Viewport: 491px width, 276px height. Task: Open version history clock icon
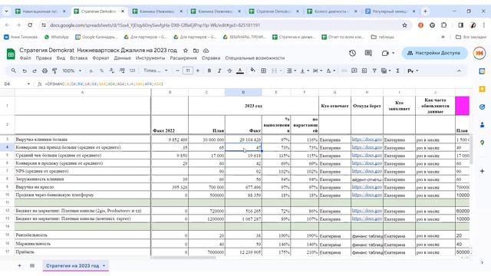pos(352,53)
